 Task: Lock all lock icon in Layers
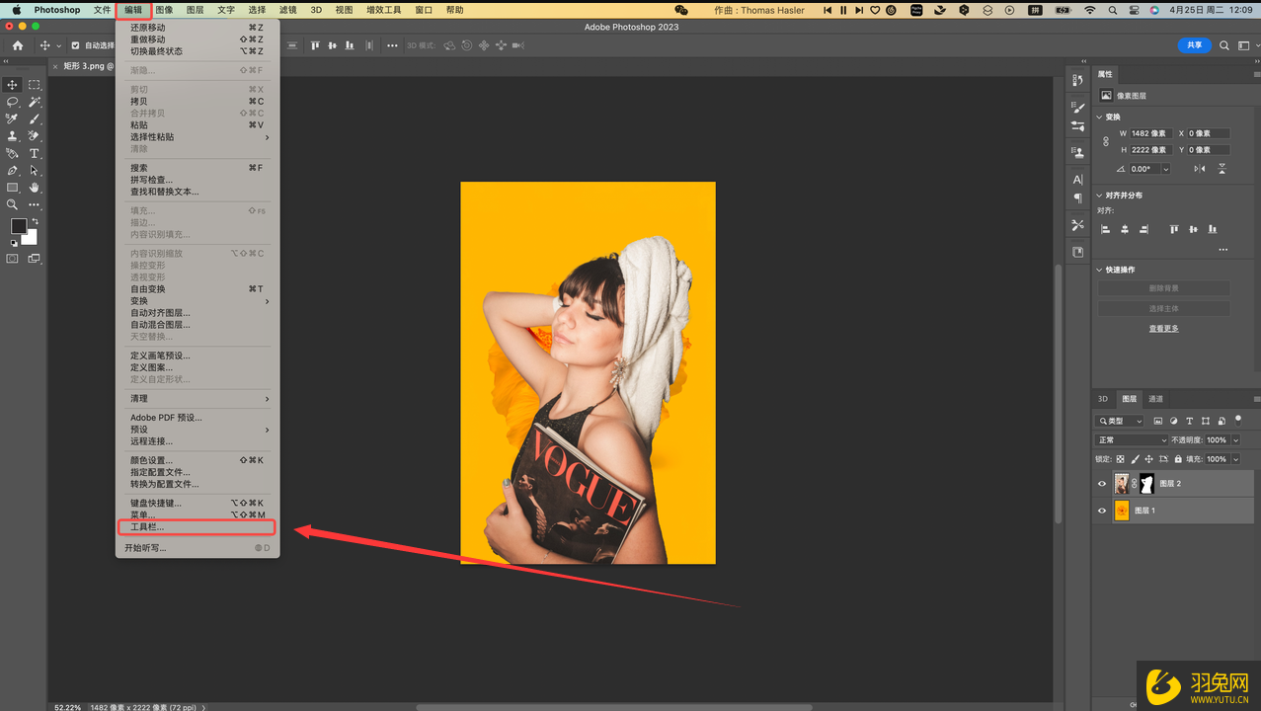tap(1178, 459)
